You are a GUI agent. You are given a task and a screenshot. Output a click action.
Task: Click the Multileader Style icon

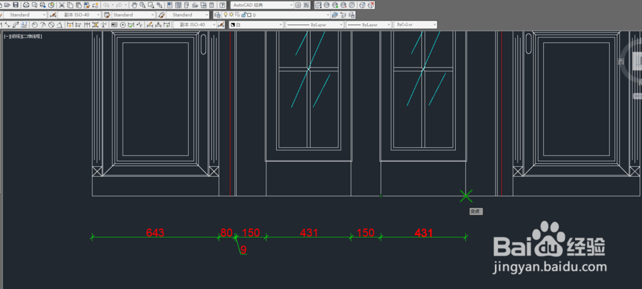click(162, 15)
